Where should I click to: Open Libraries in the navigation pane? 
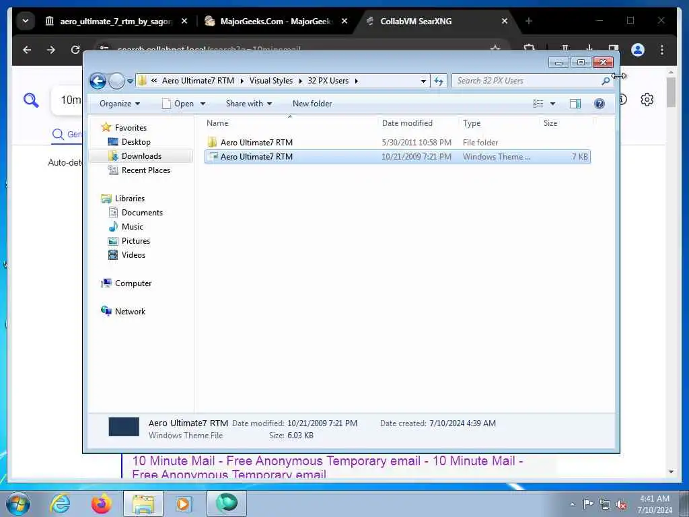click(x=130, y=199)
